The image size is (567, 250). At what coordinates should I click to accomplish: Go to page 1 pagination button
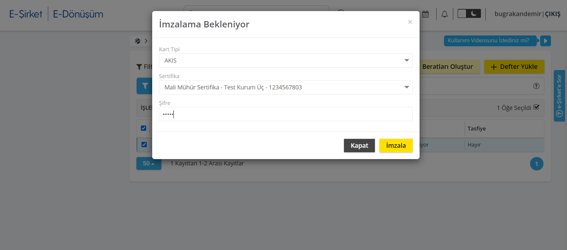point(537,164)
